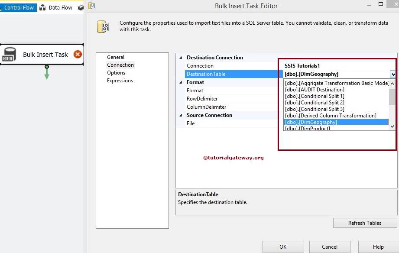
Task: Click the dark package icon beside Data Flow tab
Action: pyautogui.click(x=81, y=7)
